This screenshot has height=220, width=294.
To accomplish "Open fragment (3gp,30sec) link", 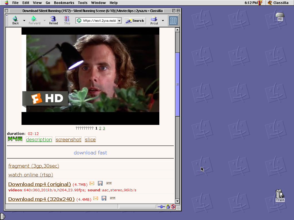I will (x=34, y=166).
